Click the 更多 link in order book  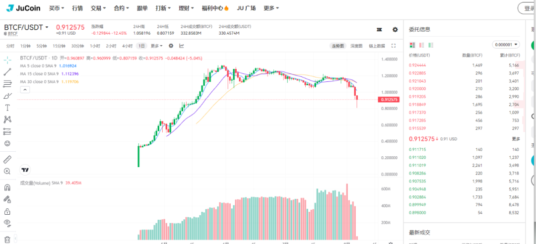[516, 139]
